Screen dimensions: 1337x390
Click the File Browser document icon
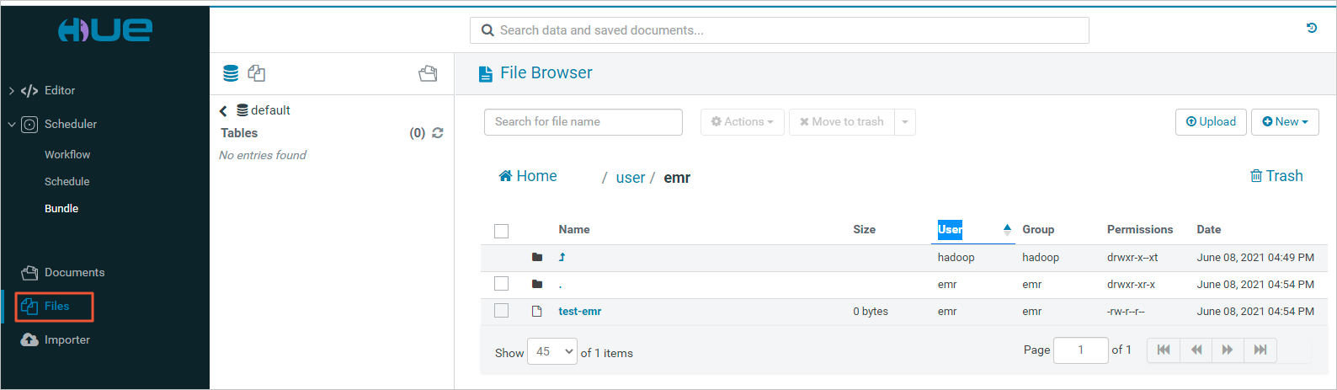485,74
